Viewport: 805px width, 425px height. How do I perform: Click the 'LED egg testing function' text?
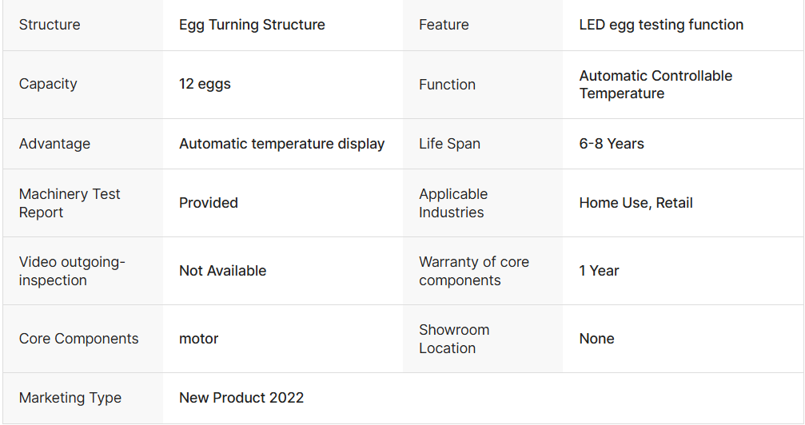(x=661, y=25)
